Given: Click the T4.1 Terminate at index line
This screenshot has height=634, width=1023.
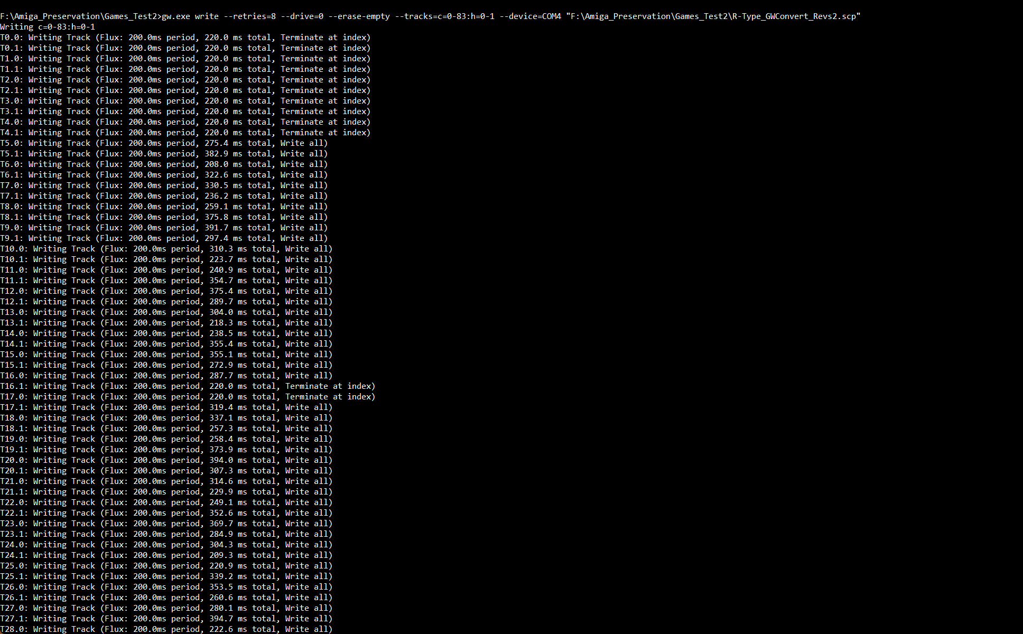Looking at the screenshot, I should pos(185,133).
